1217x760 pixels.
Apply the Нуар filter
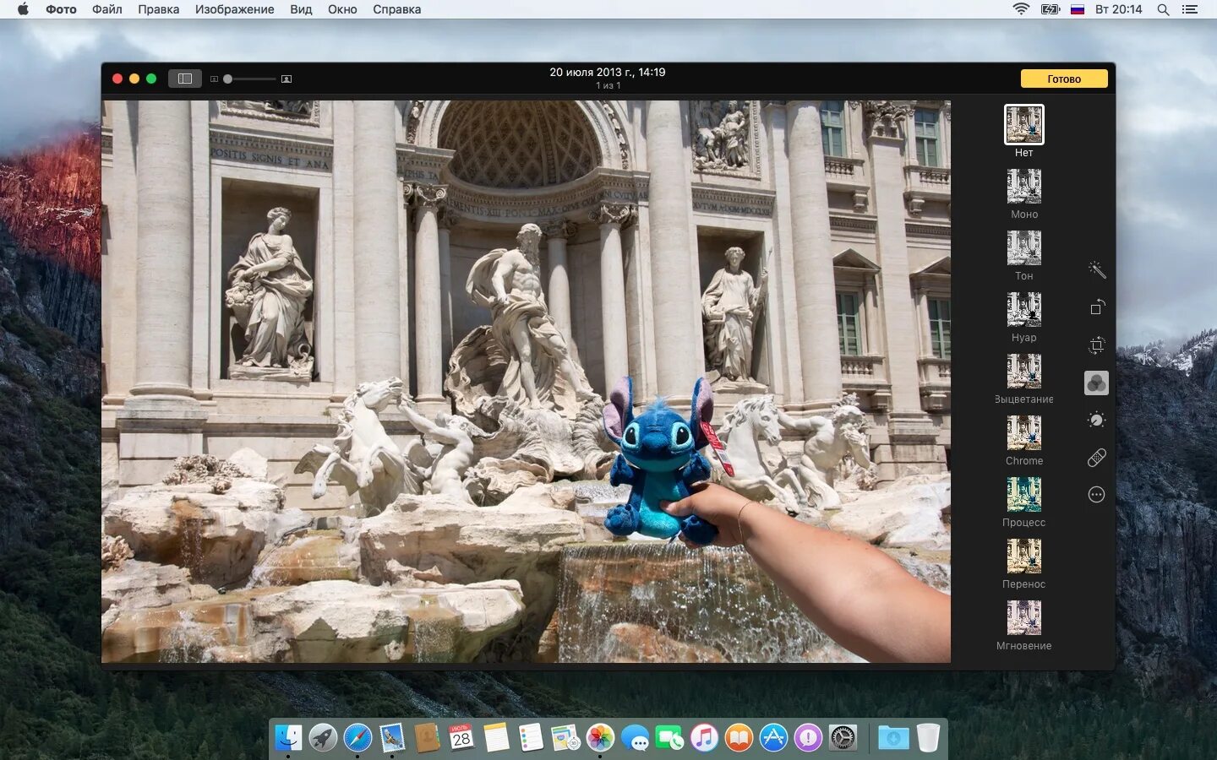tap(1023, 310)
